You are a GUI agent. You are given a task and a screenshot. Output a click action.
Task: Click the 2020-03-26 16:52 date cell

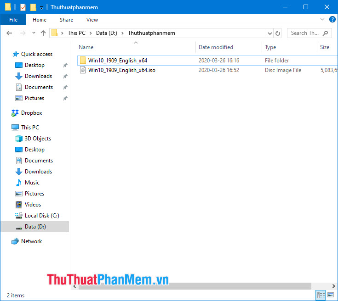point(219,70)
